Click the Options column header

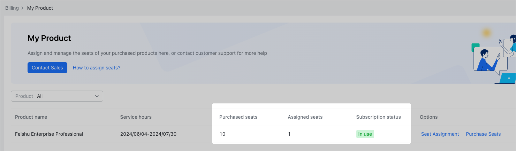click(x=428, y=117)
